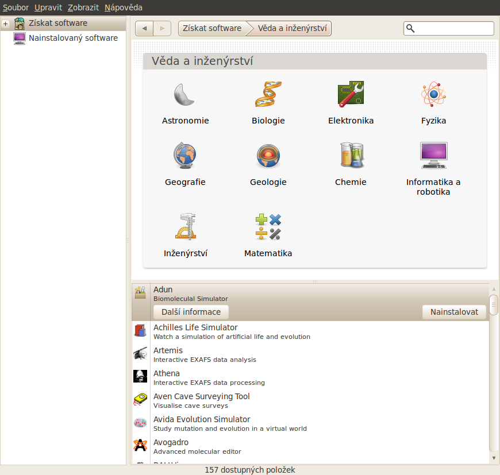This screenshot has width=500, height=475.
Task: Select the Athena list entry title
Action: pos(167,373)
